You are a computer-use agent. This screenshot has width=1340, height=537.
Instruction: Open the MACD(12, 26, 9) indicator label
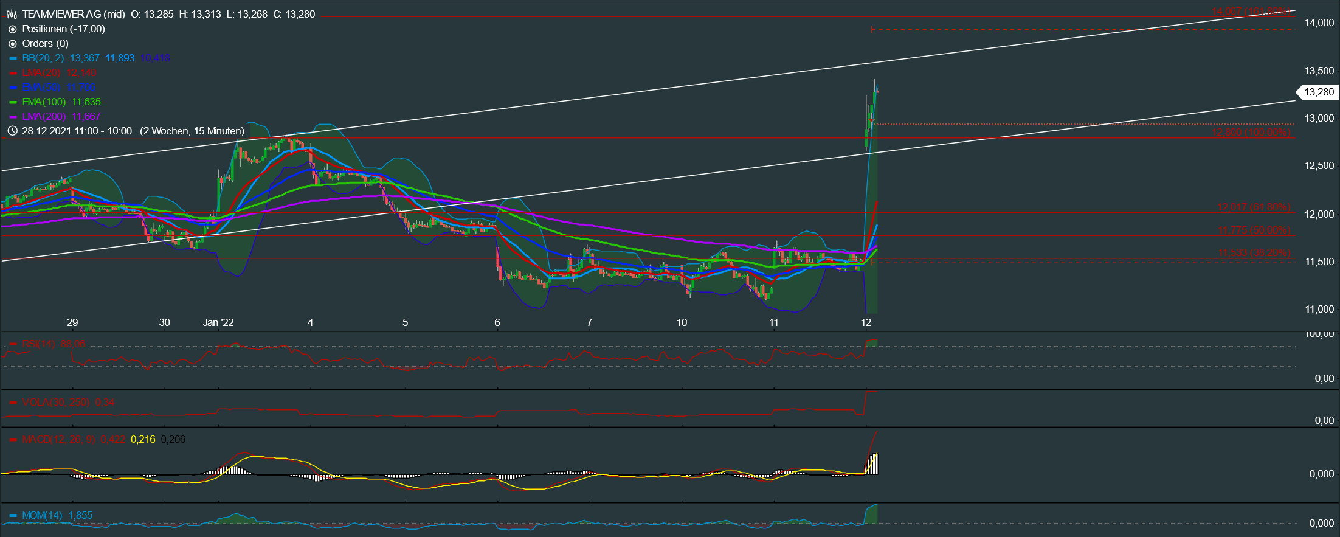(58, 439)
